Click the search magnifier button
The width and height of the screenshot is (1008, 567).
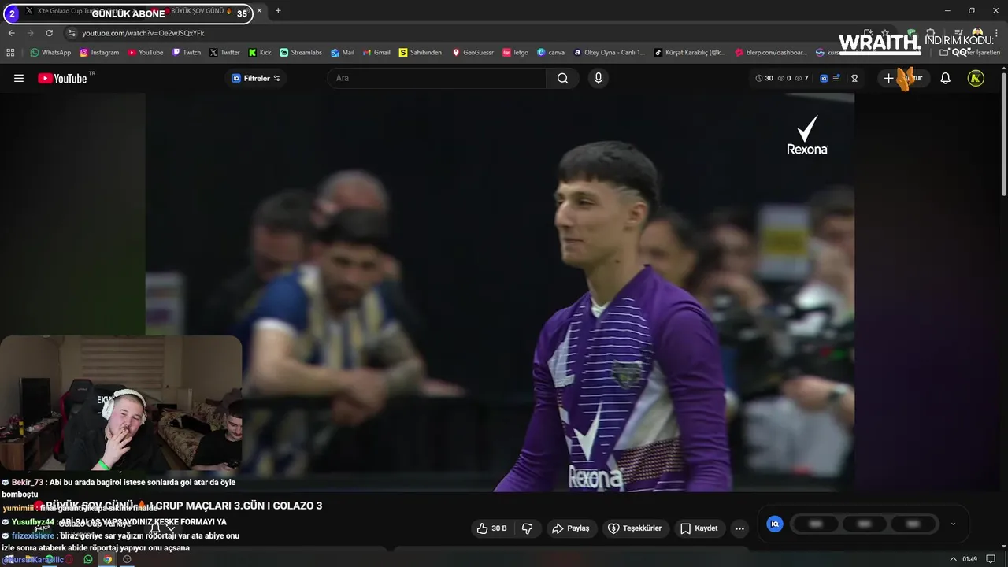[x=562, y=78]
